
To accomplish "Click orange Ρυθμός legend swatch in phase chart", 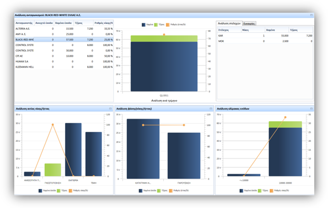I will (171, 191).
